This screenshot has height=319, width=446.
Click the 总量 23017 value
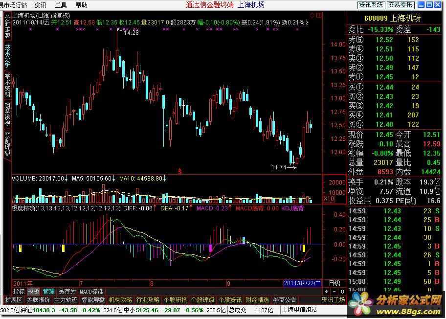click(x=383, y=162)
